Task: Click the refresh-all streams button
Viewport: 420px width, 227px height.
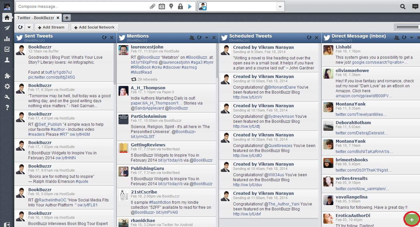Action: pos(20,27)
